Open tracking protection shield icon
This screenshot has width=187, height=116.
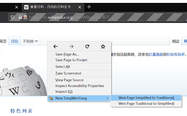click(12, 17)
